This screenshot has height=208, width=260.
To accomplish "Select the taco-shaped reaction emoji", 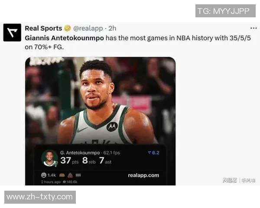I will click(x=62, y=175).
